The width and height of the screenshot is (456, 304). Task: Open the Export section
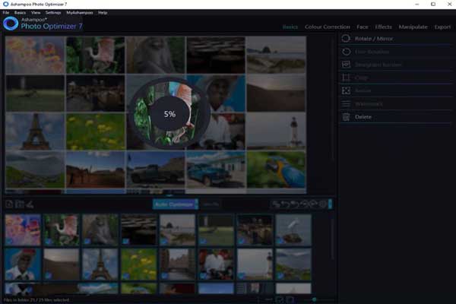click(442, 27)
